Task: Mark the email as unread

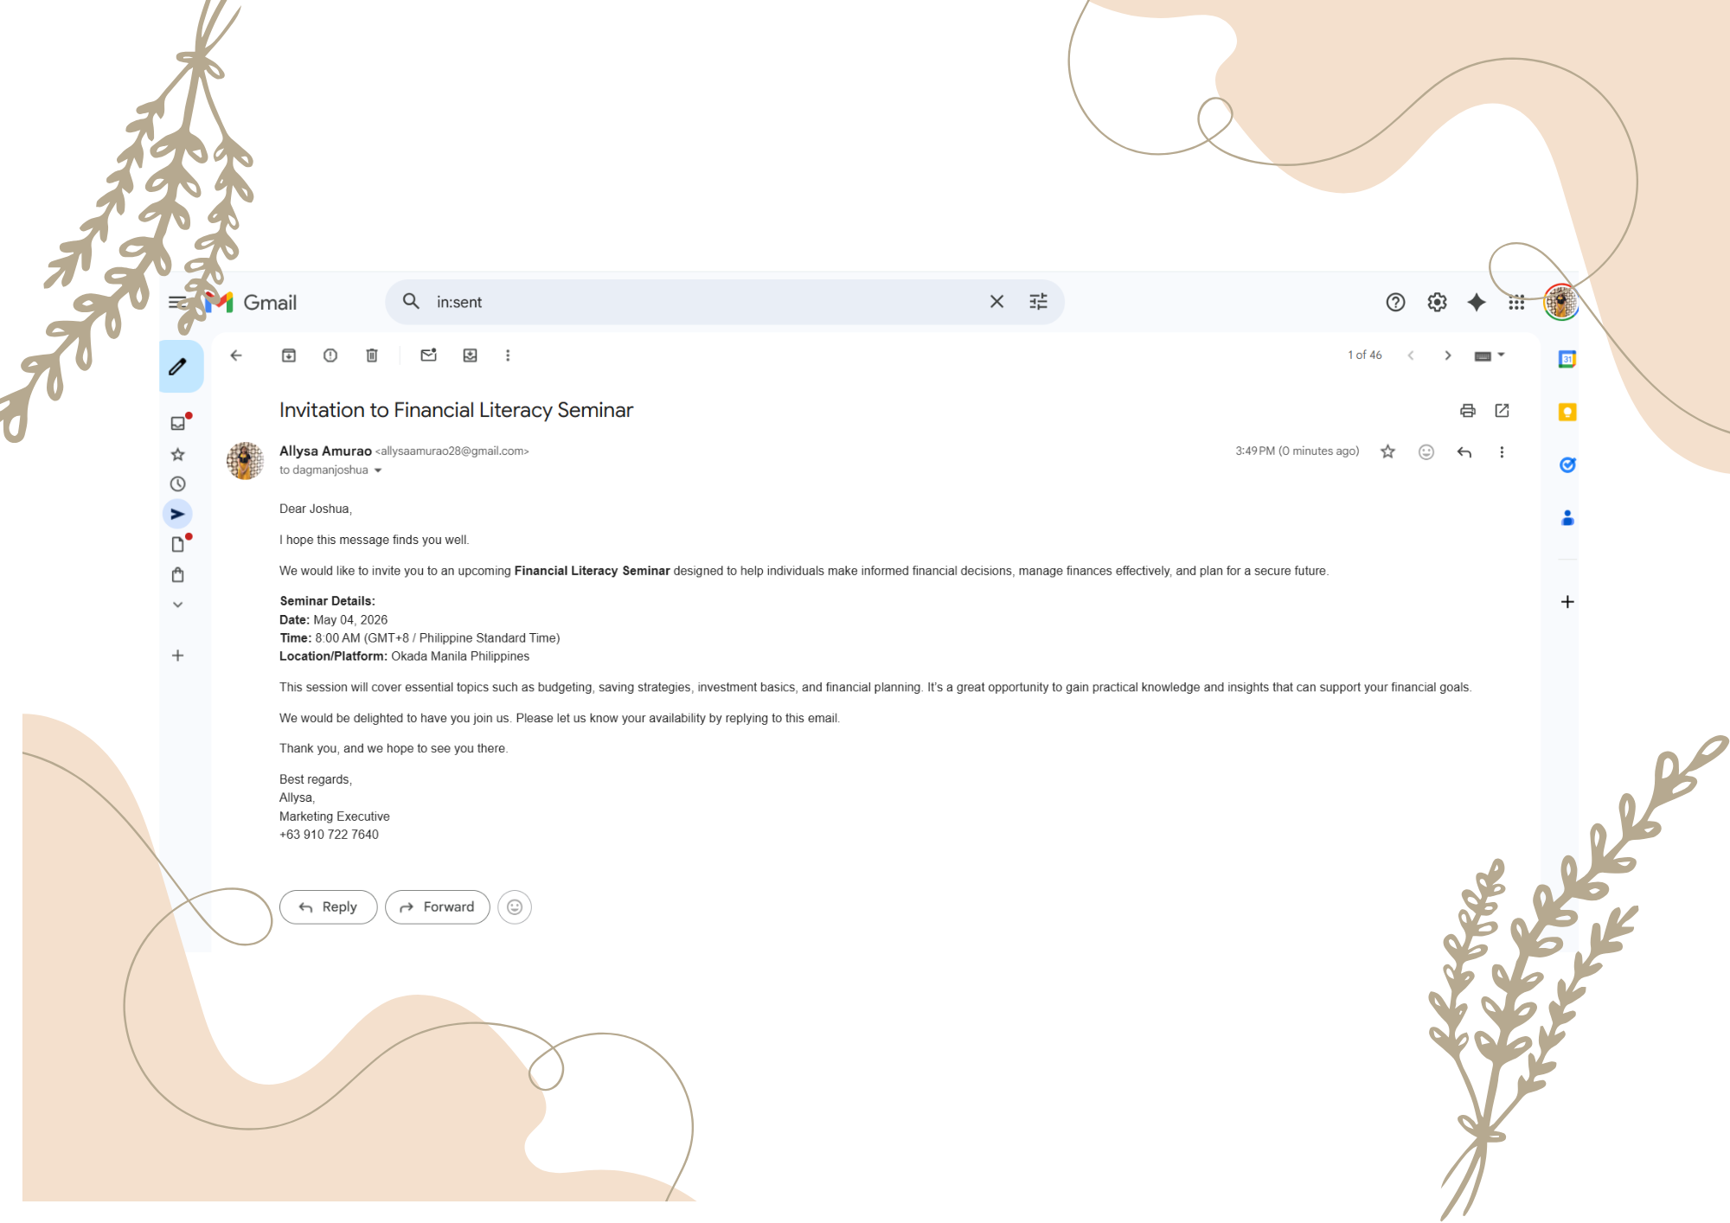Action: pos(428,355)
